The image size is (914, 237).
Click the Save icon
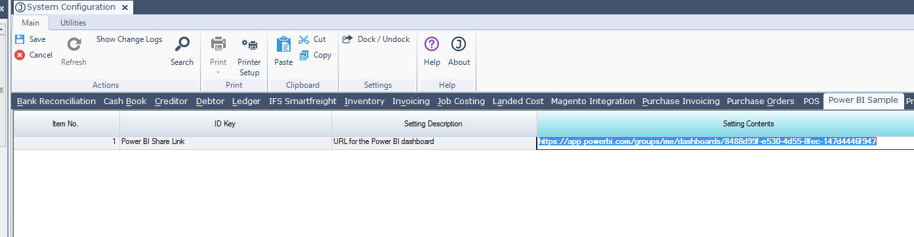[20, 39]
